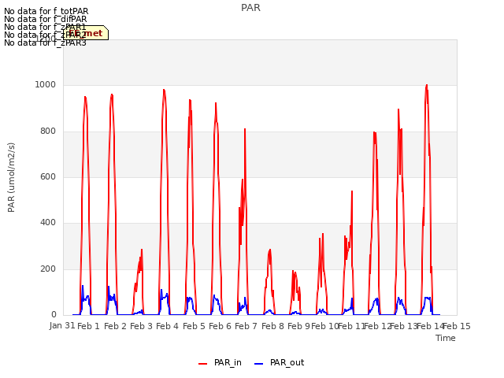Click the 0 y-axis tick label
The height and width of the screenshot is (378, 504).
tap(54, 314)
